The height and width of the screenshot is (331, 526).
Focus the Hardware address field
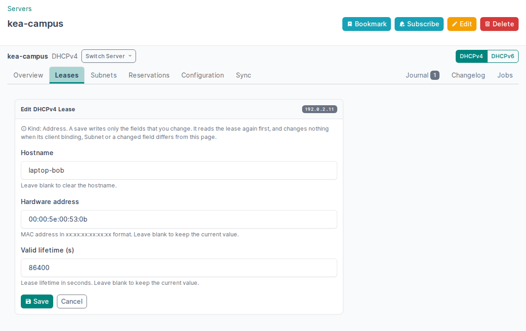[179, 219]
